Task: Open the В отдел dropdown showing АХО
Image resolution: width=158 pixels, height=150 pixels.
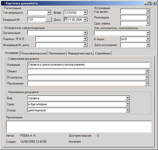Action: pyautogui.click(x=148, y=39)
